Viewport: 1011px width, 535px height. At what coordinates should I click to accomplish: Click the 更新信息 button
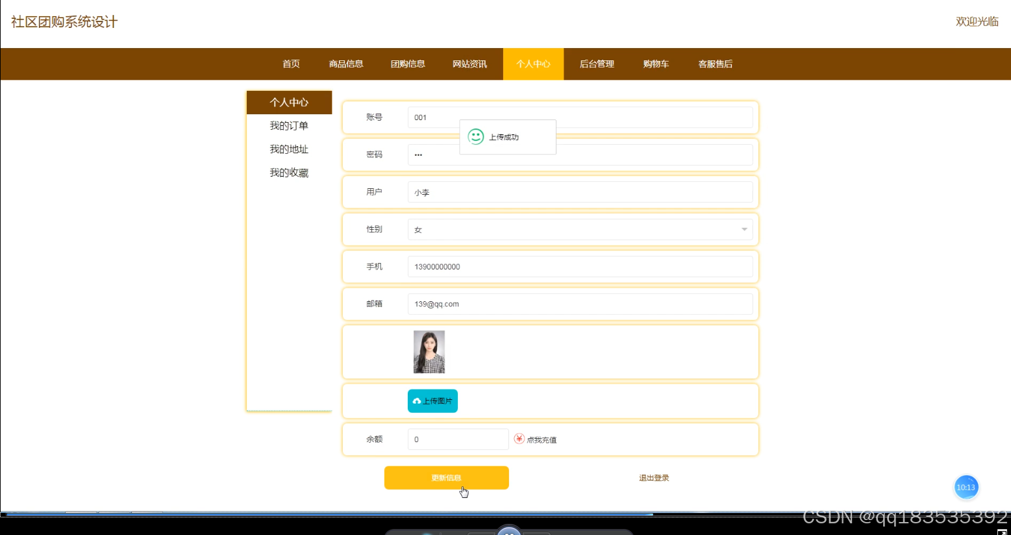(447, 478)
